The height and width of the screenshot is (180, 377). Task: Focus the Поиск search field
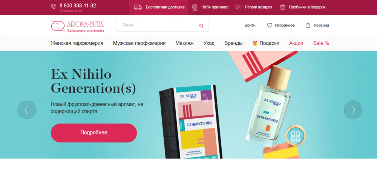162,25
